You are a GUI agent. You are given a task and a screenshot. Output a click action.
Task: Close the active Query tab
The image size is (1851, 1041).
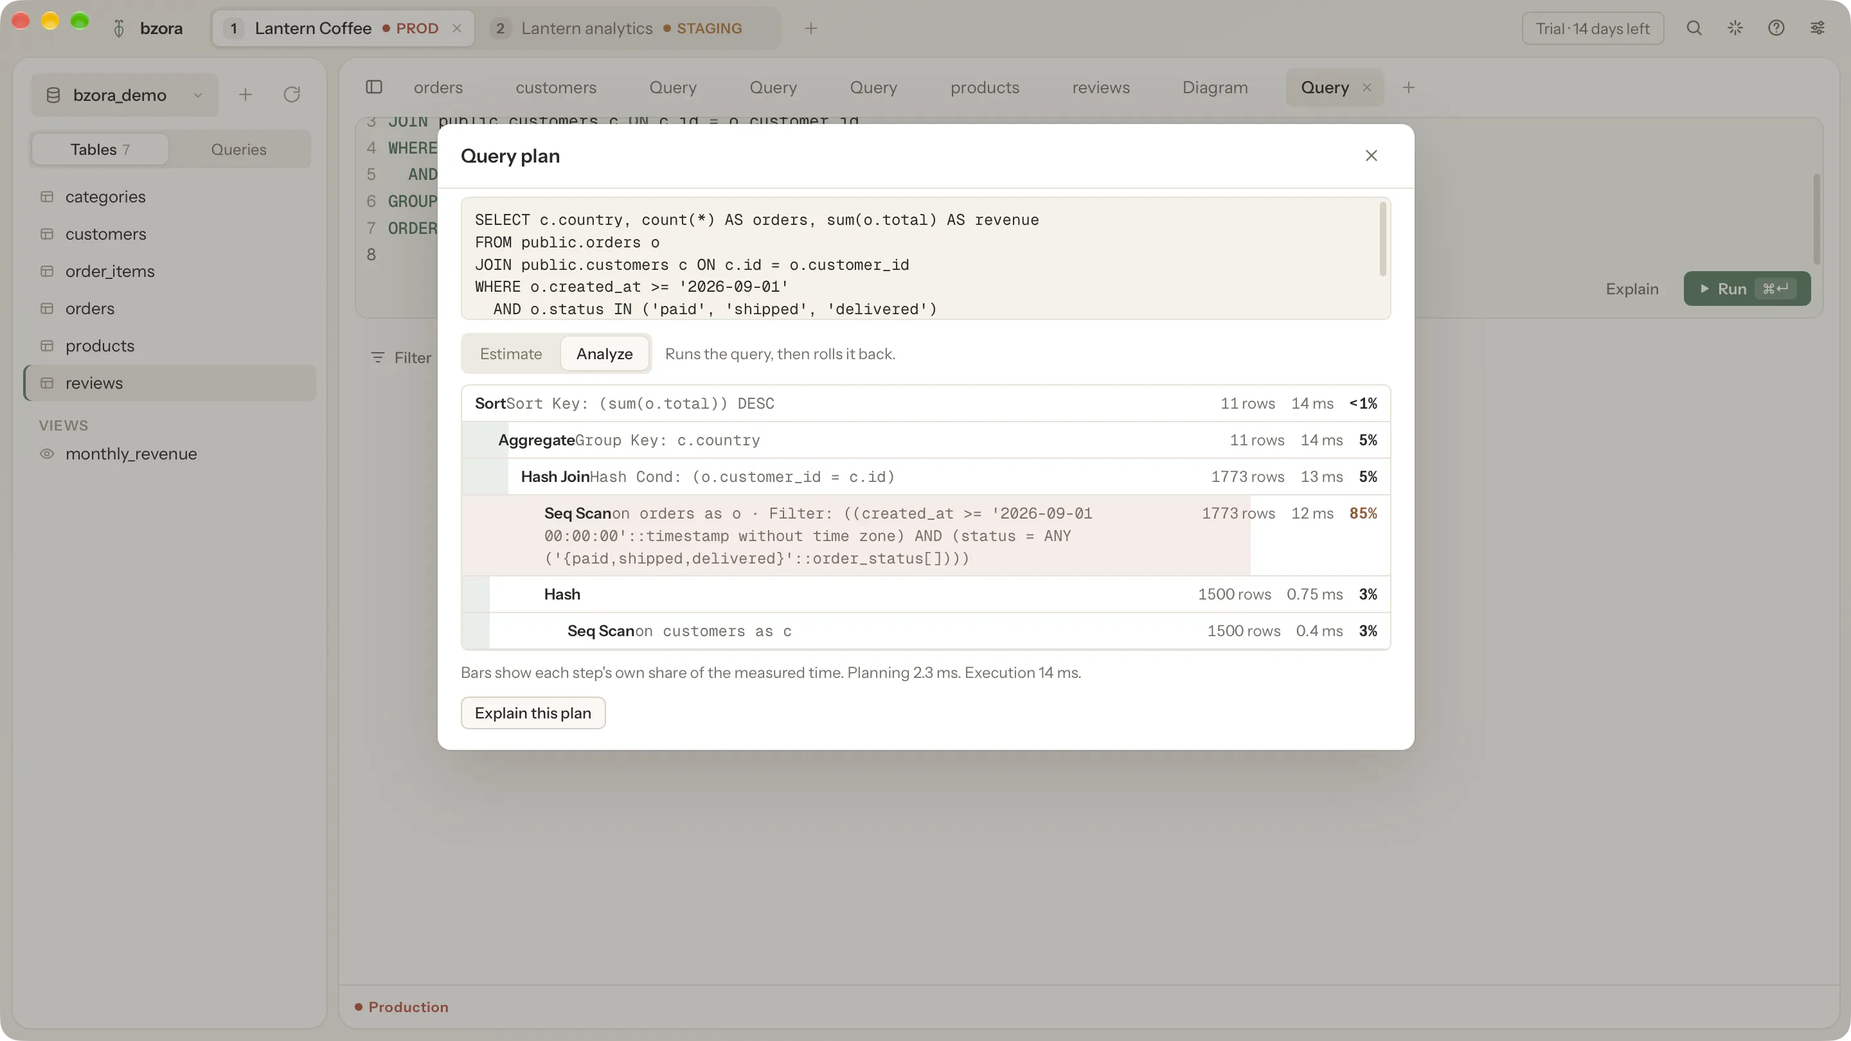coord(1366,87)
